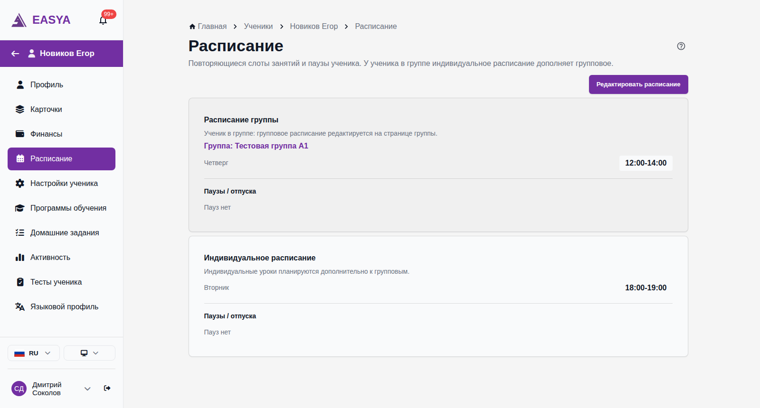Go to Новиков Егор breadcrumb
760x408 pixels.
tap(314, 27)
